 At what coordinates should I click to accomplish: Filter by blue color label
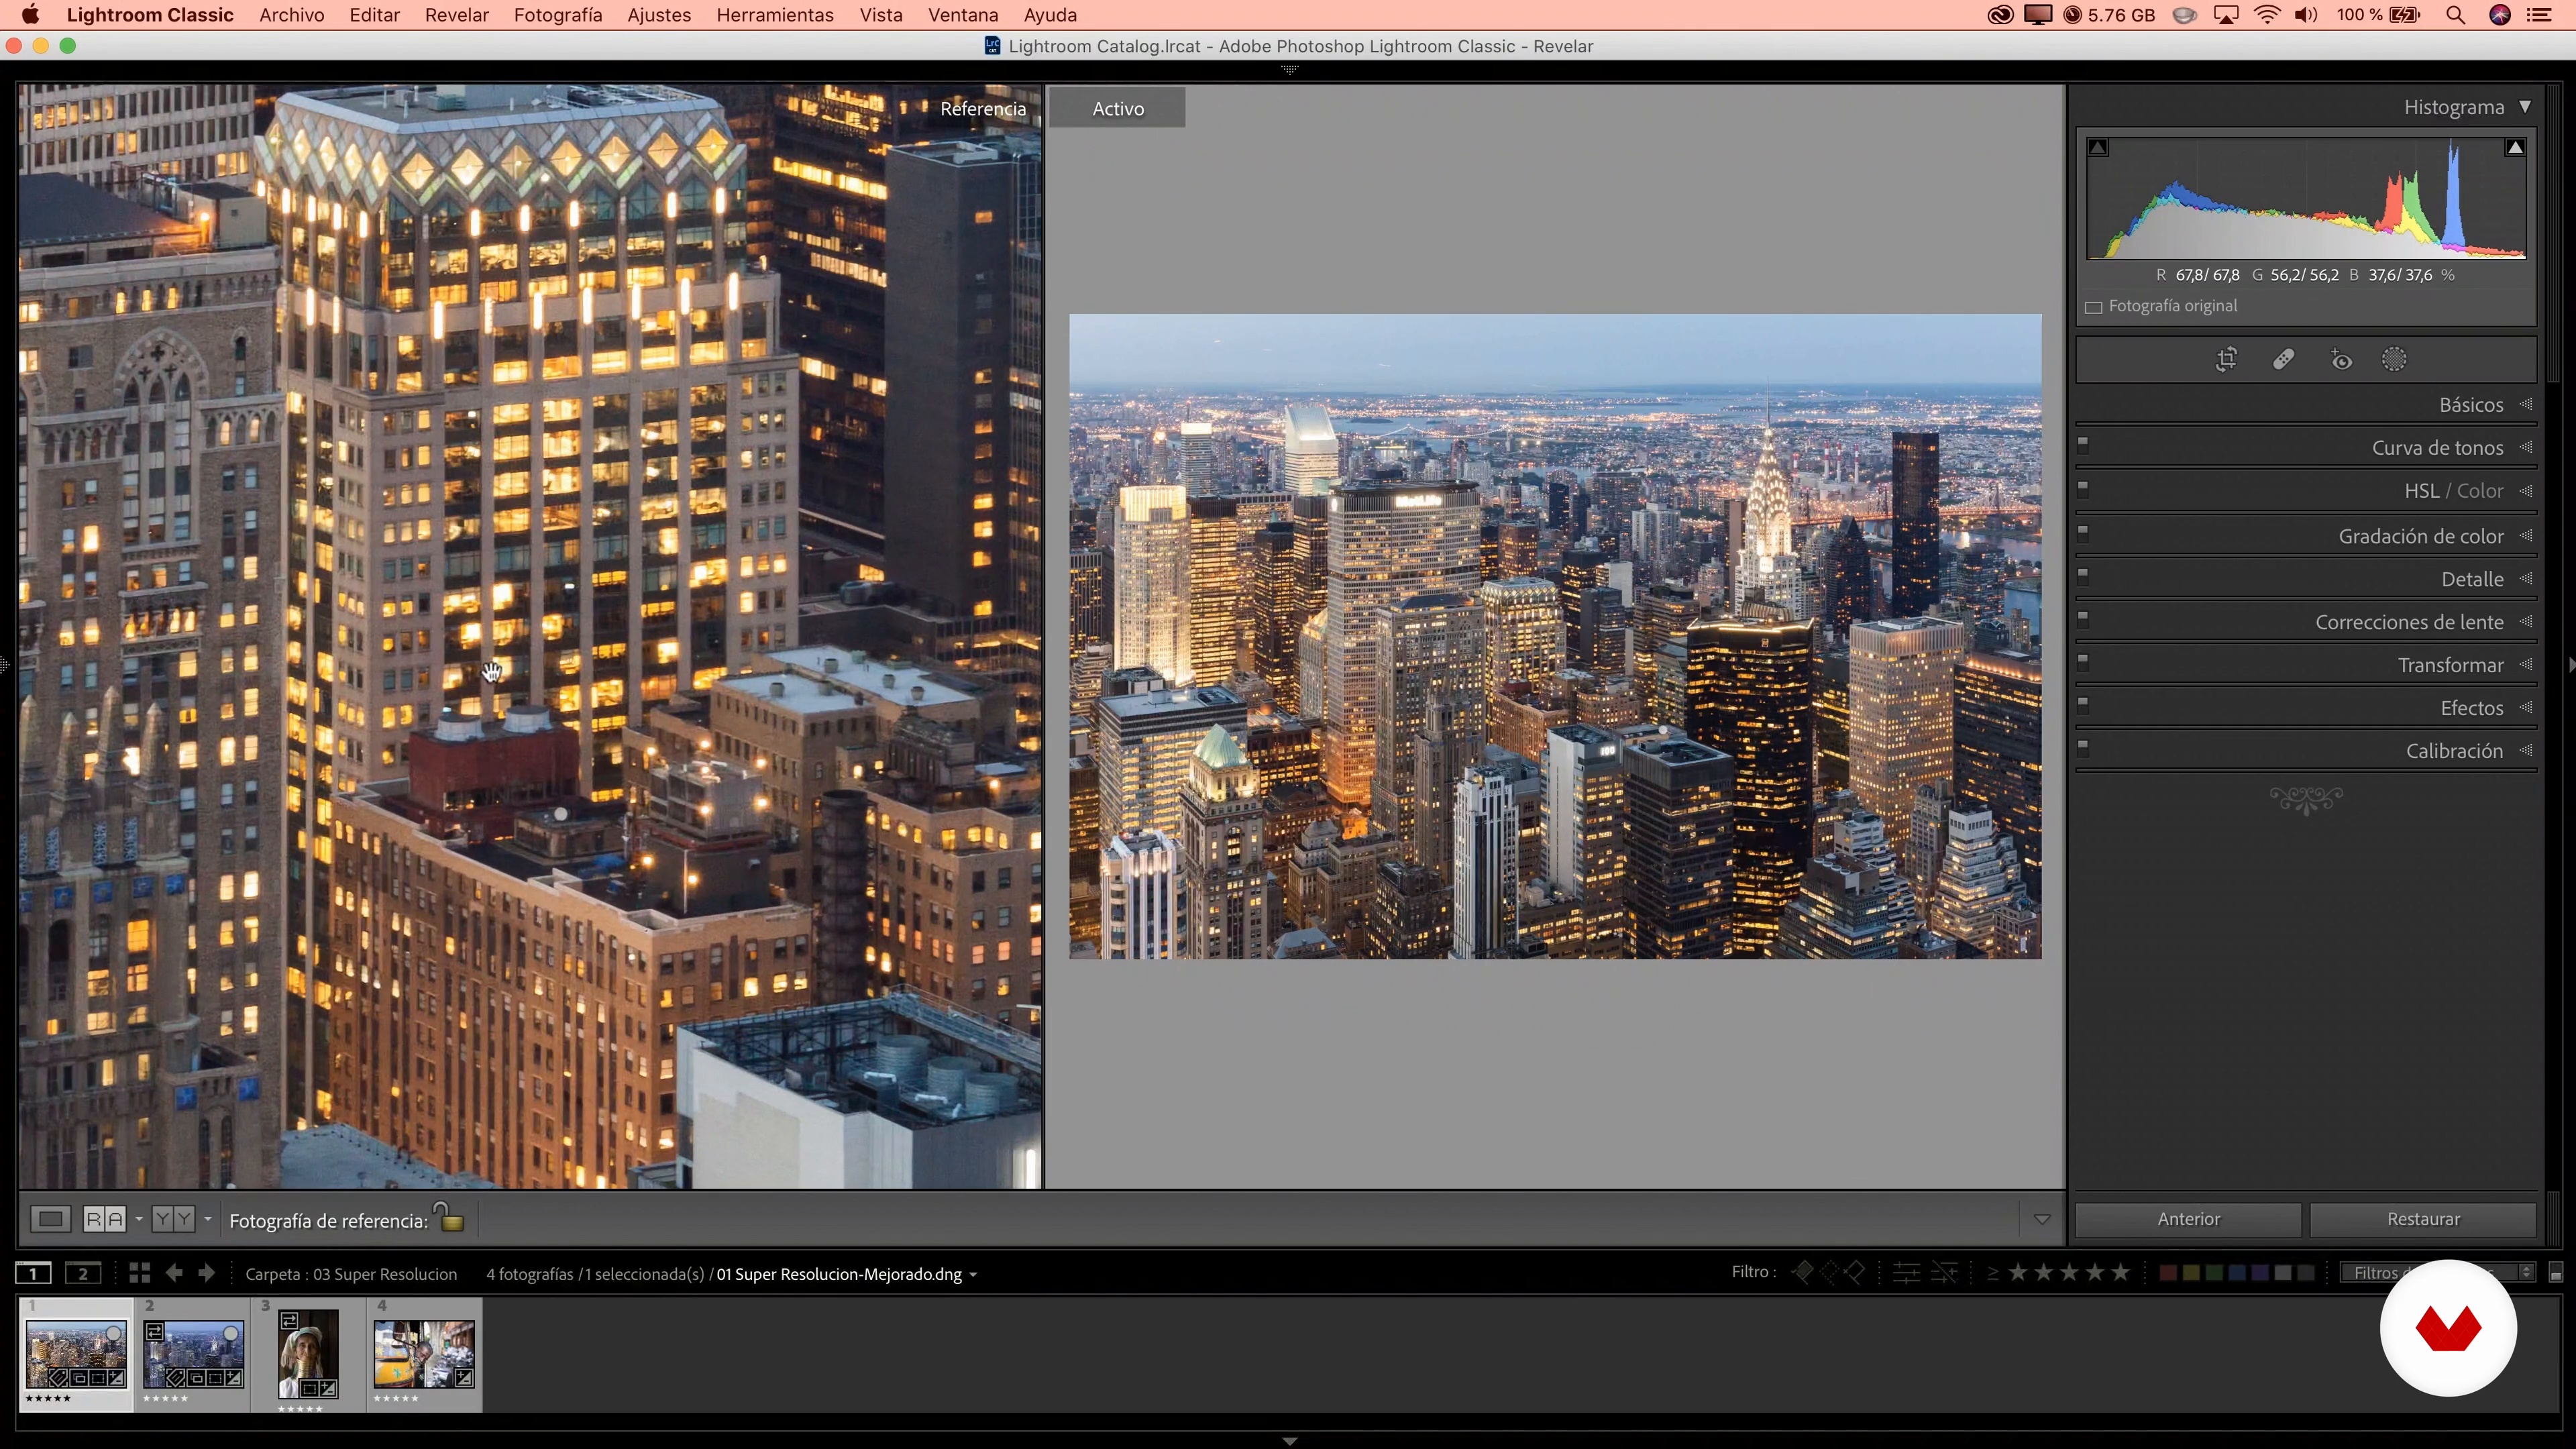(2237, 1273)
